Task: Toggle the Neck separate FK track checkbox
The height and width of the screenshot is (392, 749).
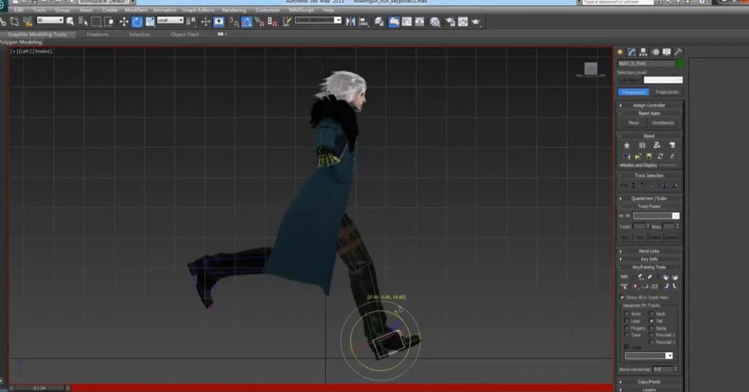Action: [652, 313]
